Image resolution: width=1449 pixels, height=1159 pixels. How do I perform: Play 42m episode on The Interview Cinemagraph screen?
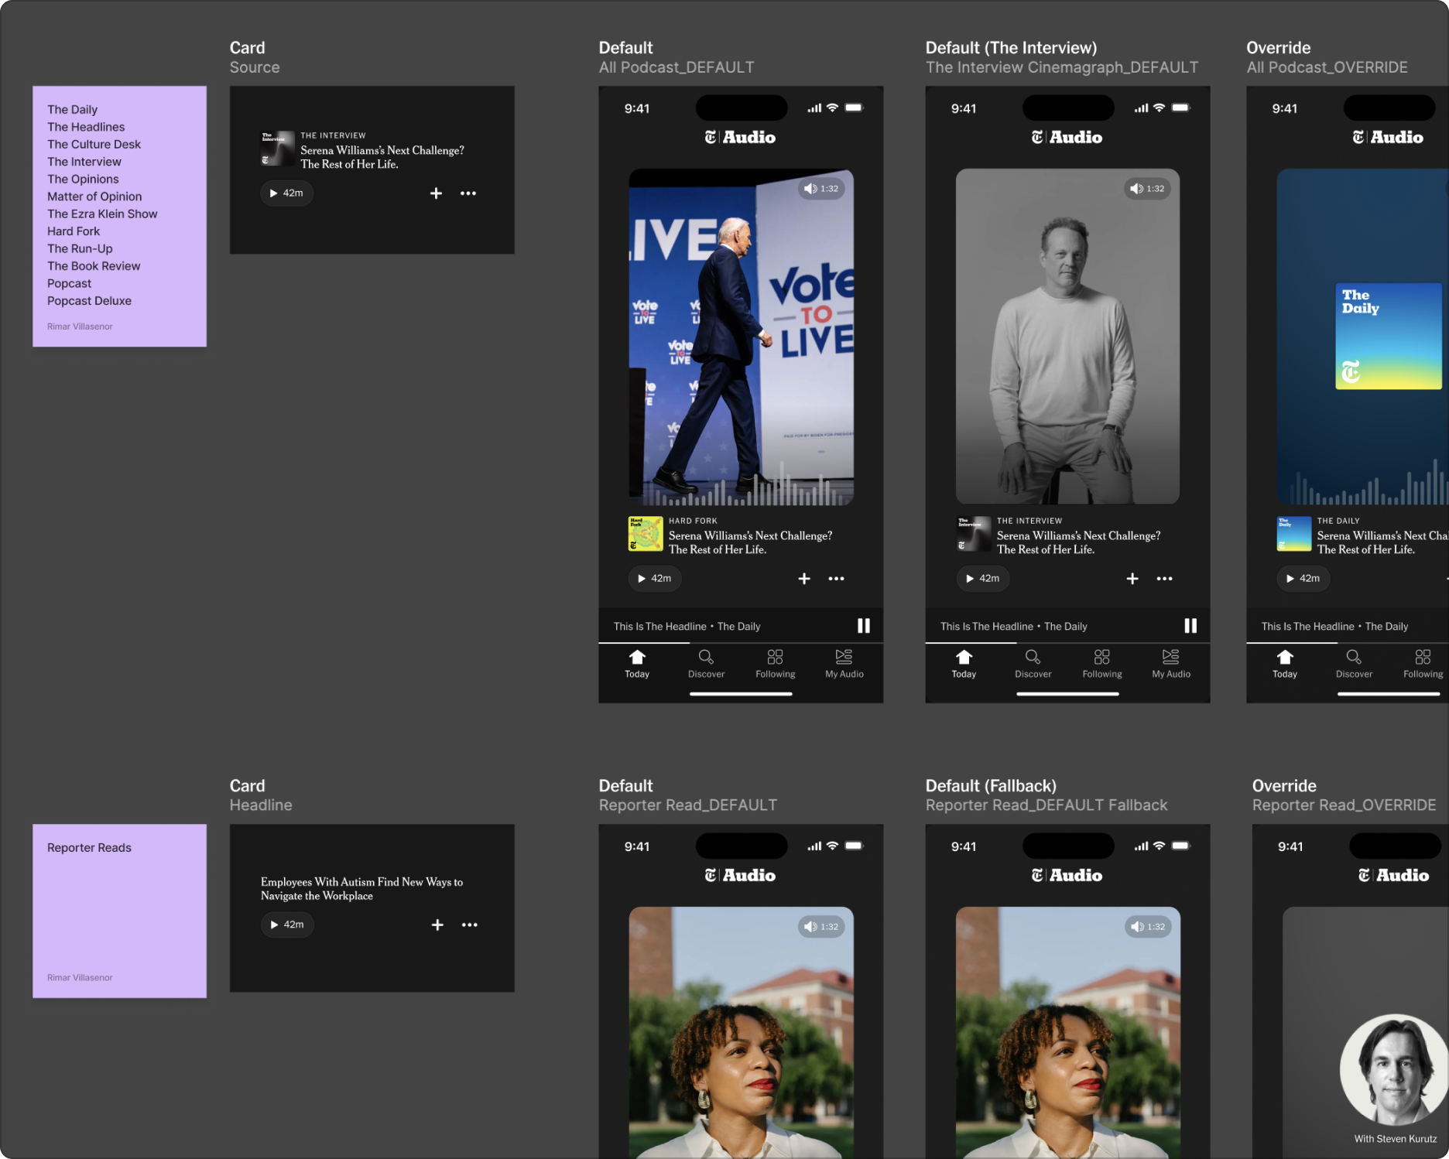click(x=983, y=579)
